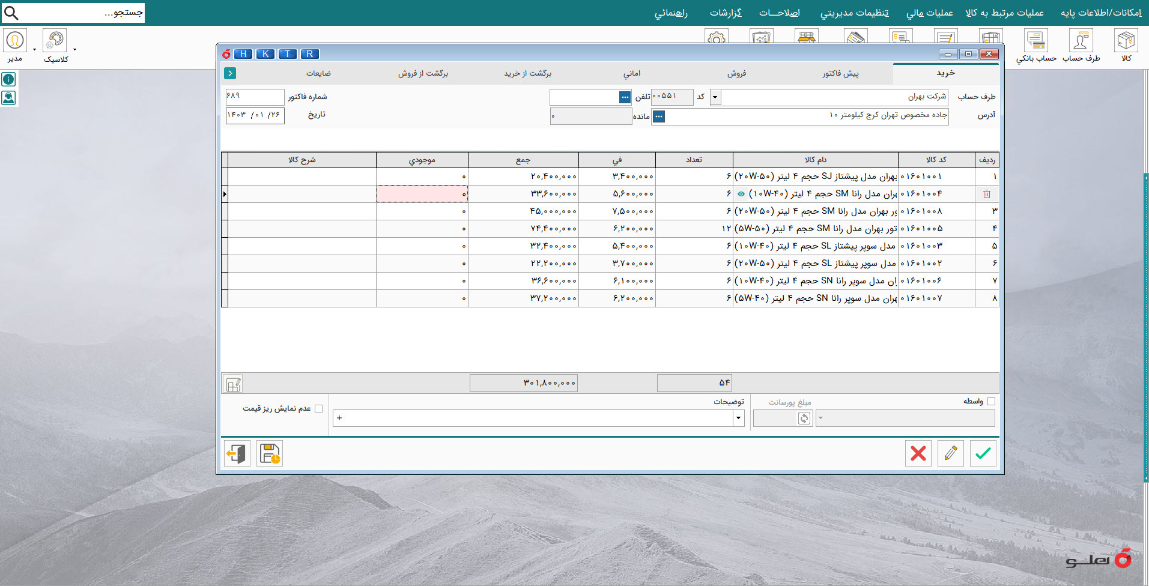Open the کالا (goods) toolbar icon

tap(1126, 41)
